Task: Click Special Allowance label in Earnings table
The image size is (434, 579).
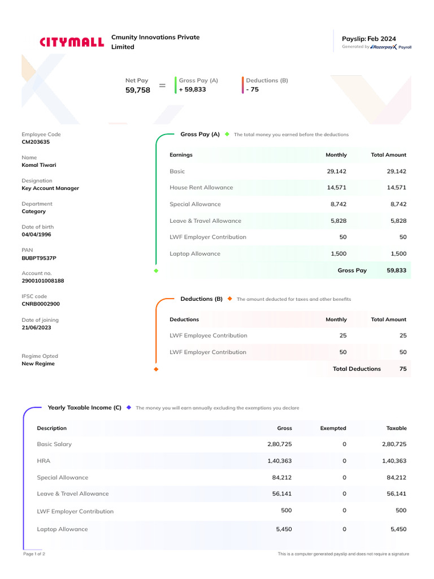Action: pyautogui.click(x=195, y=204)
